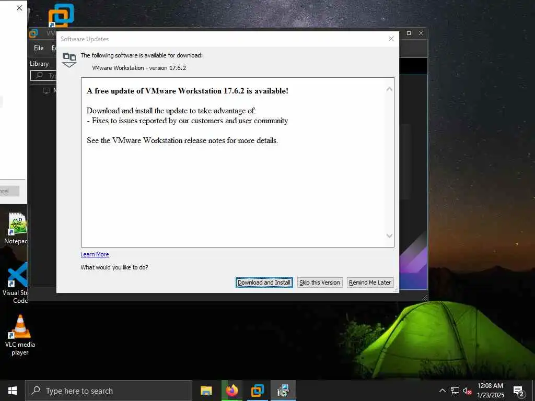Screen dimensions: 535x401
Task: Click the VMware library search field
Action: (x=44, y=75)
